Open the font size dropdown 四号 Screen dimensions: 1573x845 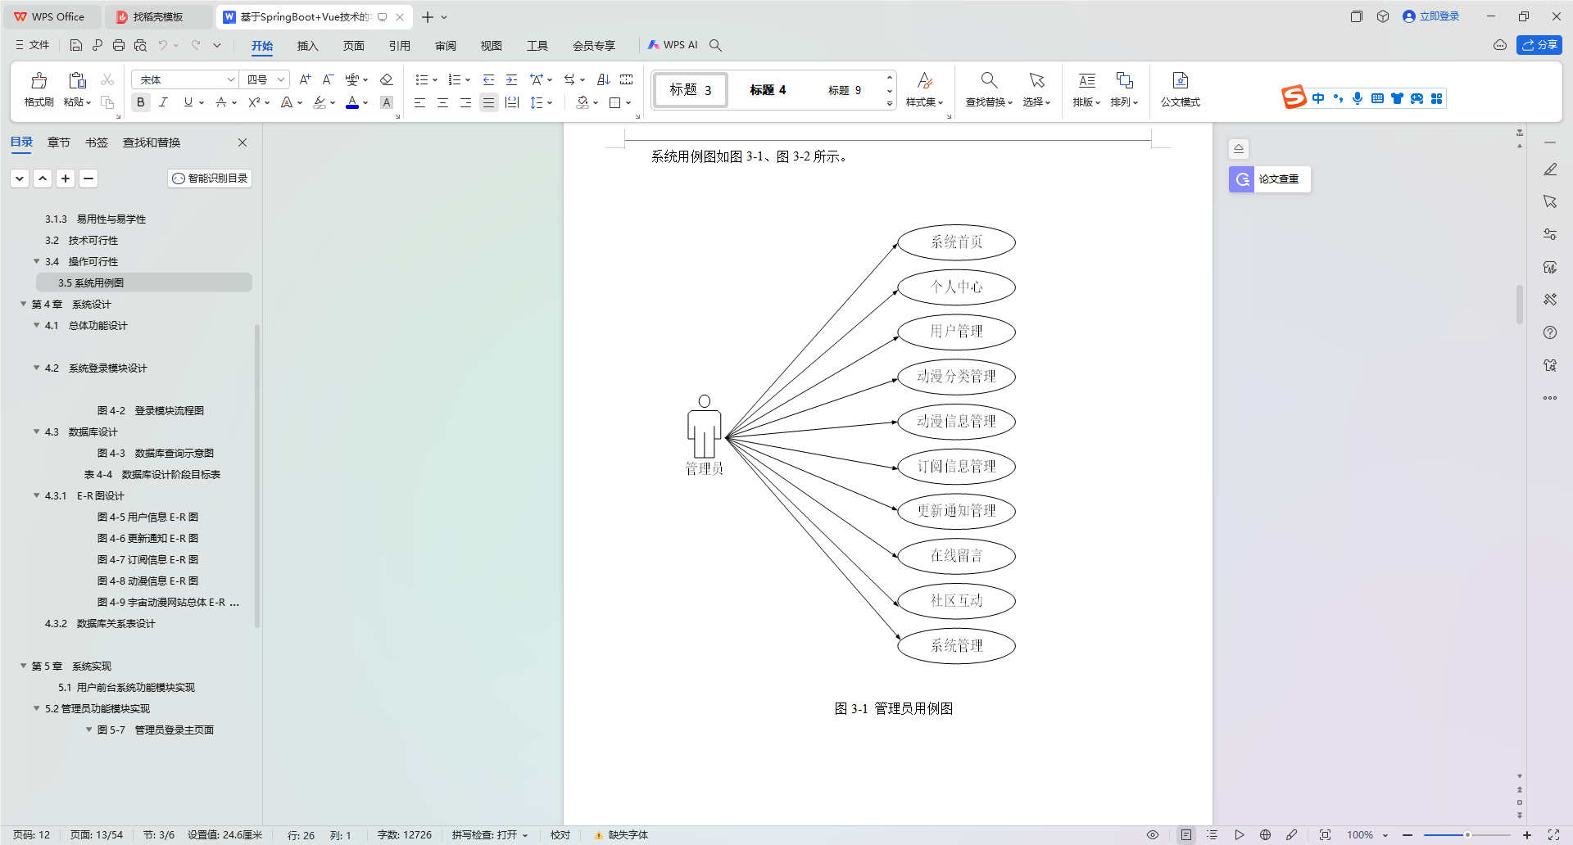tap(281, 79)
